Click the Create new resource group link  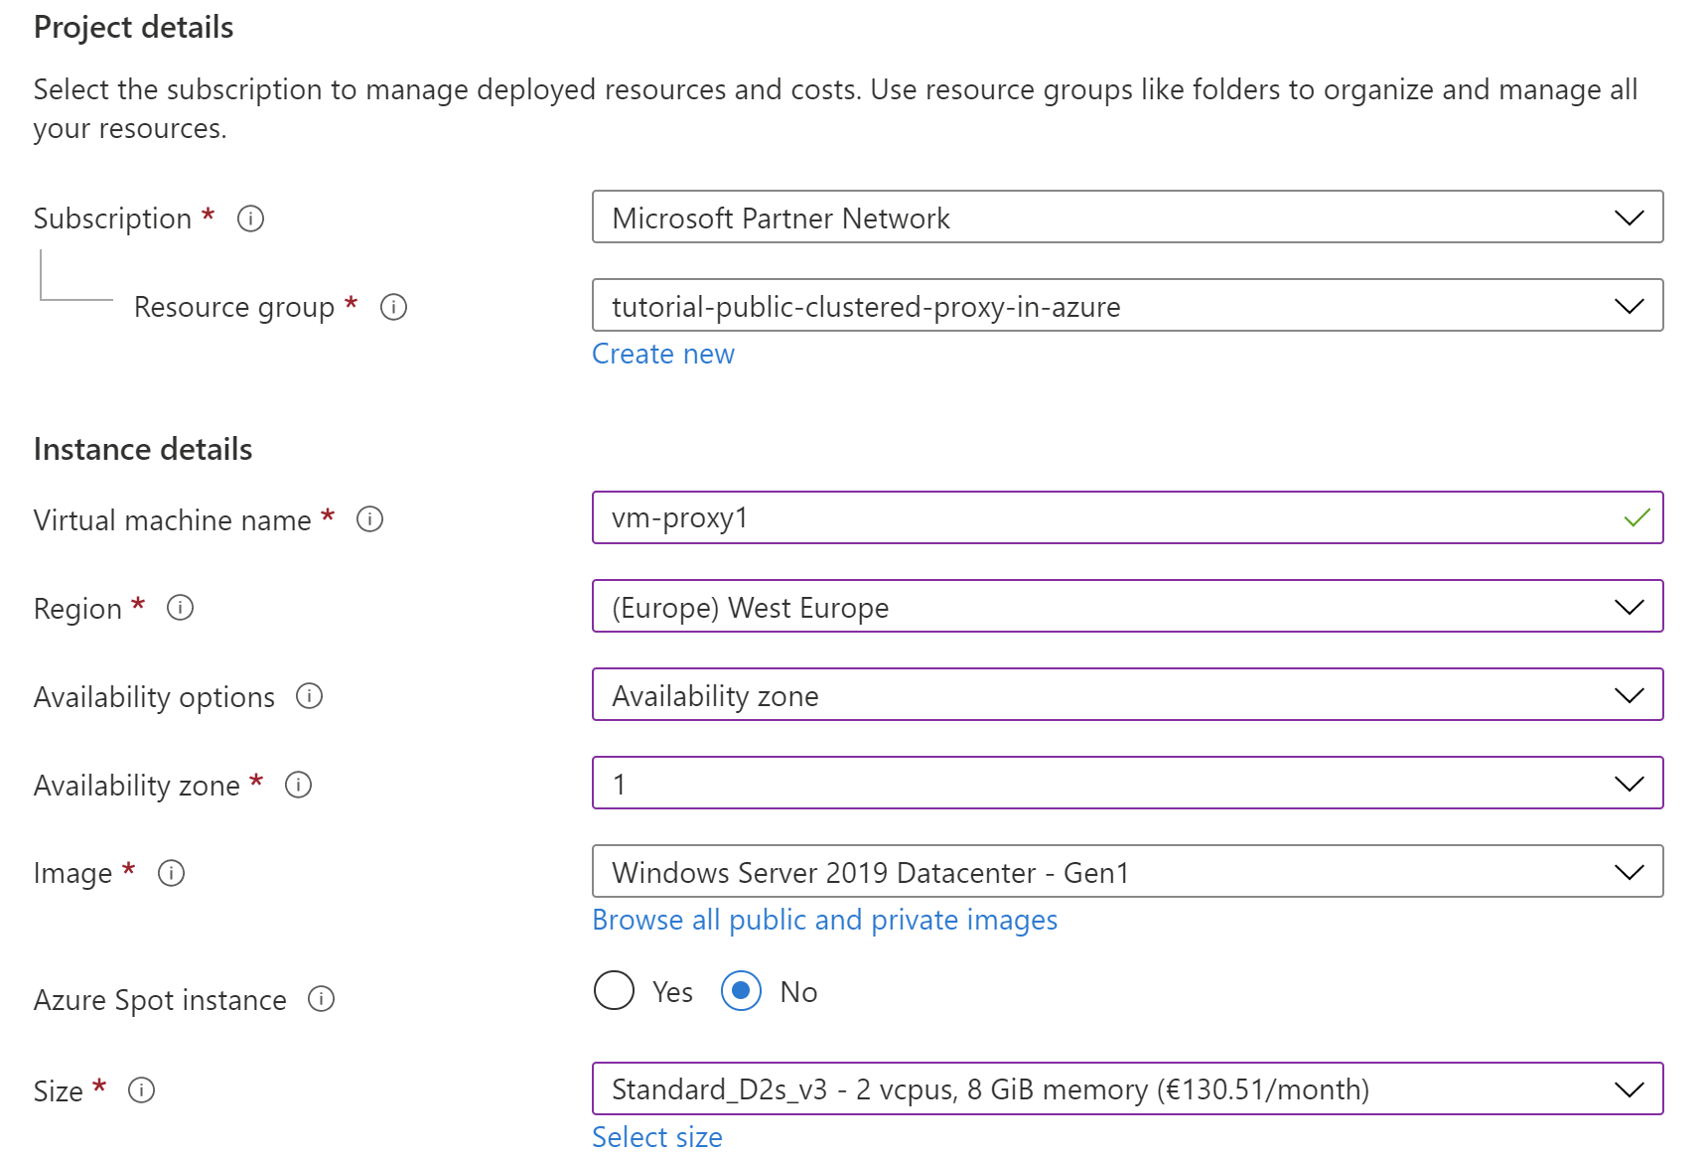coord(662,354)
